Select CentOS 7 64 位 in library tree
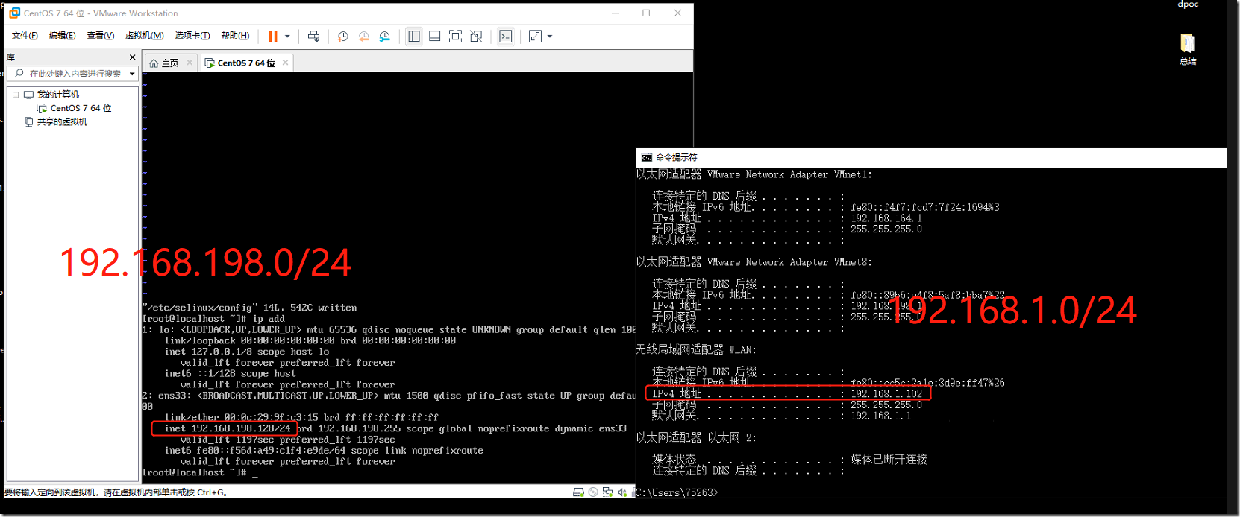 [x=81, y=108]
